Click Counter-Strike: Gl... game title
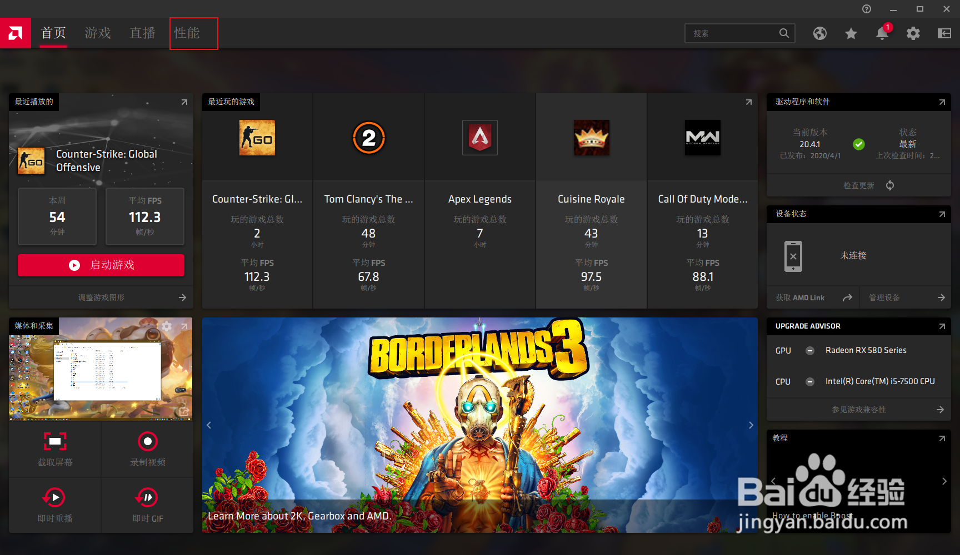960x555 pixels. coord(257,199)
